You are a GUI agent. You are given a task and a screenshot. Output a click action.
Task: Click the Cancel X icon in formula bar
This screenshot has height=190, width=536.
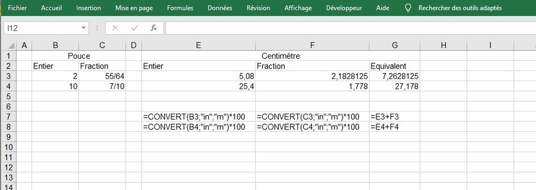pos(115,28)
